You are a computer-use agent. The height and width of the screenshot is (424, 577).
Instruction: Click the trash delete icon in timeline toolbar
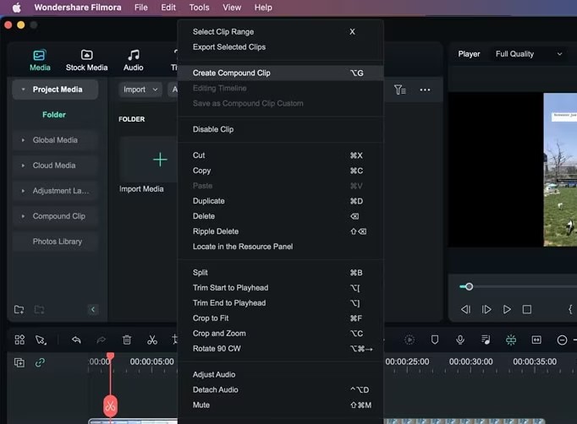127,340
